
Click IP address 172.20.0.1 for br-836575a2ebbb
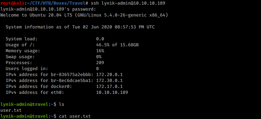click(109, 75)
